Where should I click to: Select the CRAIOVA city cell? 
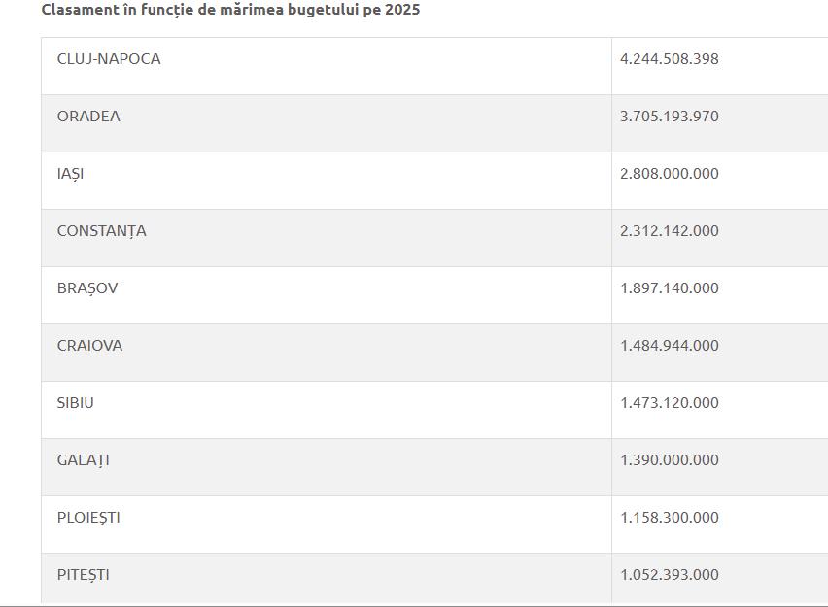point(89,346)
